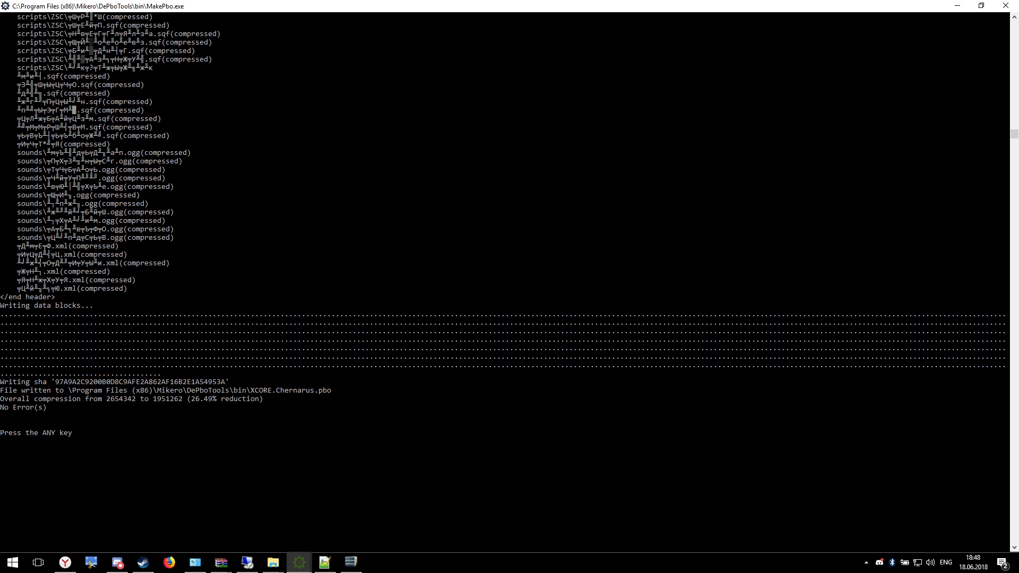Open the Discord tray icon
The height and width of the screenshot is (573, 1019).
coord(879,562)
